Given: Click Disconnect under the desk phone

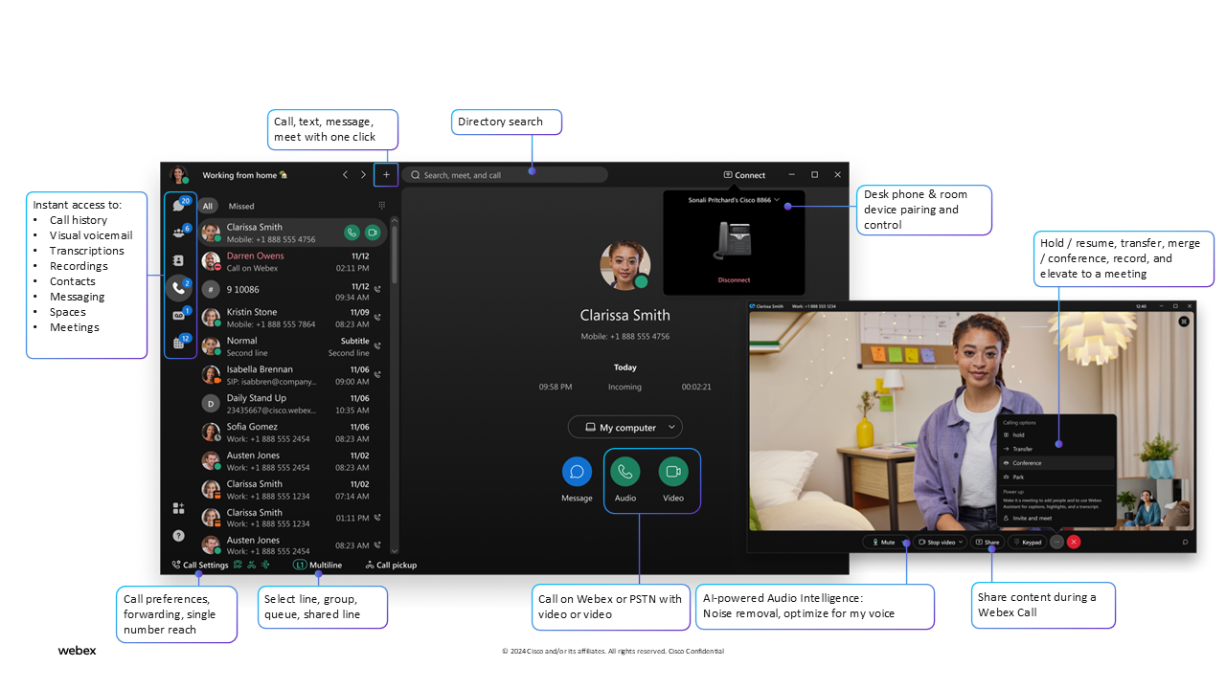Looking at the screenshot, I should [x=734, y=280].
